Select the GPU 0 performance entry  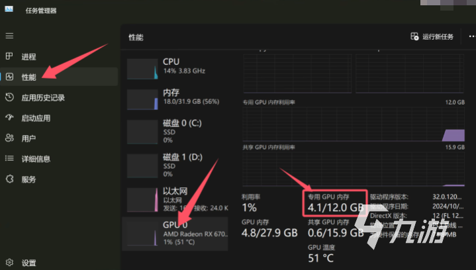pyautogui.click(x=175, y=234)
